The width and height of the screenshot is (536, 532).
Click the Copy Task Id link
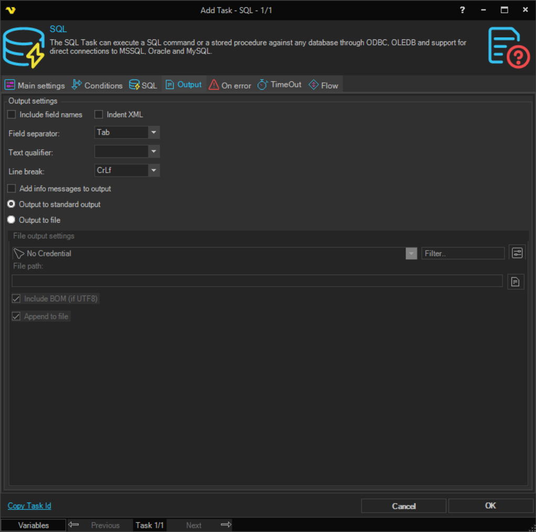click(x=29, y=506)
